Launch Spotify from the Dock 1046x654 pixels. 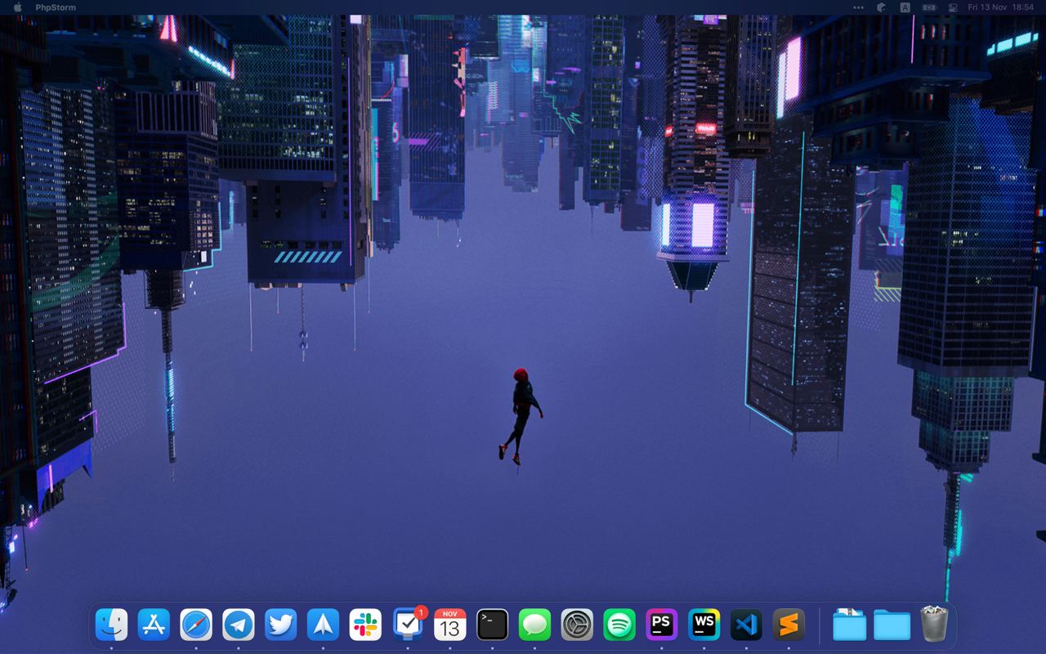coord(619,625)
